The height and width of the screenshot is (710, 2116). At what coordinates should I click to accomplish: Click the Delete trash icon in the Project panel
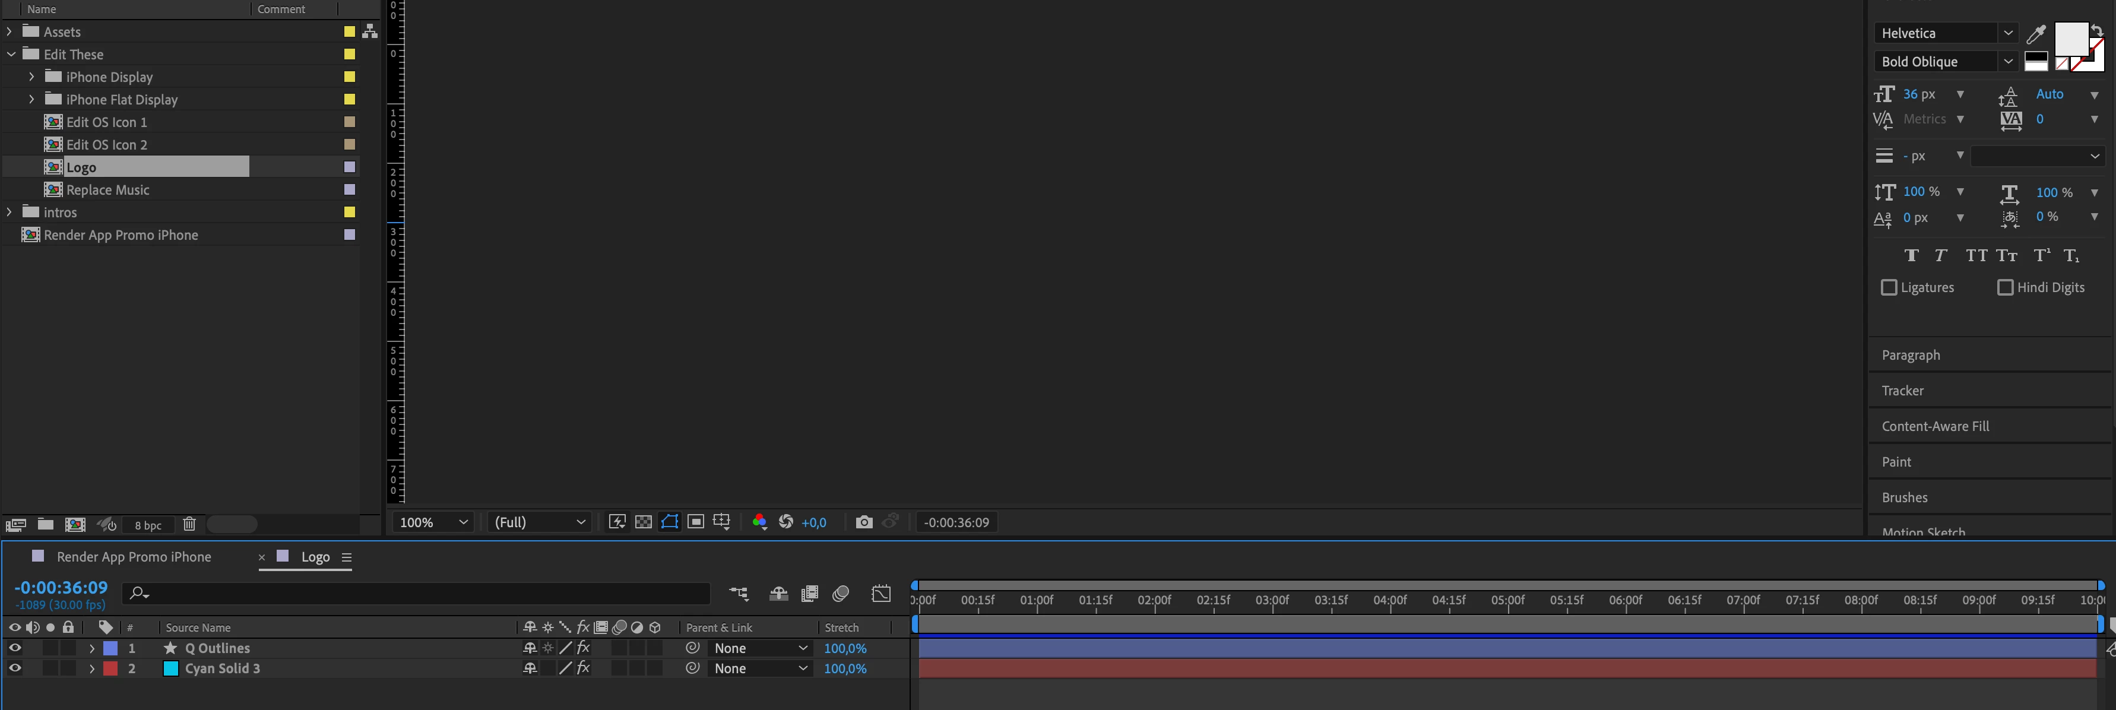tap(189, 524)
